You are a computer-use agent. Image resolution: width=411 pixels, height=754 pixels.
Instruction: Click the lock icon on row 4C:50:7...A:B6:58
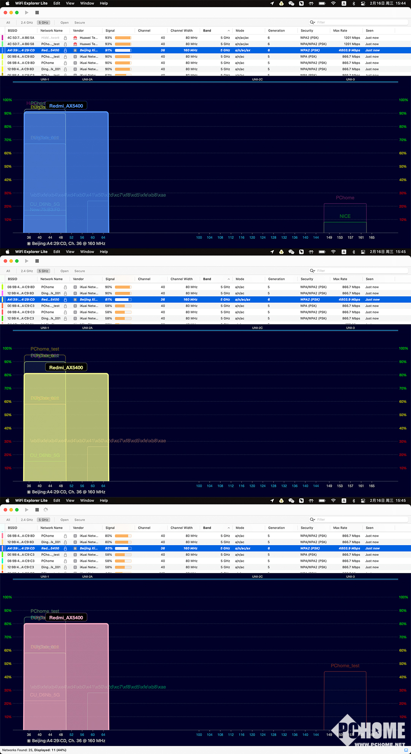tap(65, 44)
